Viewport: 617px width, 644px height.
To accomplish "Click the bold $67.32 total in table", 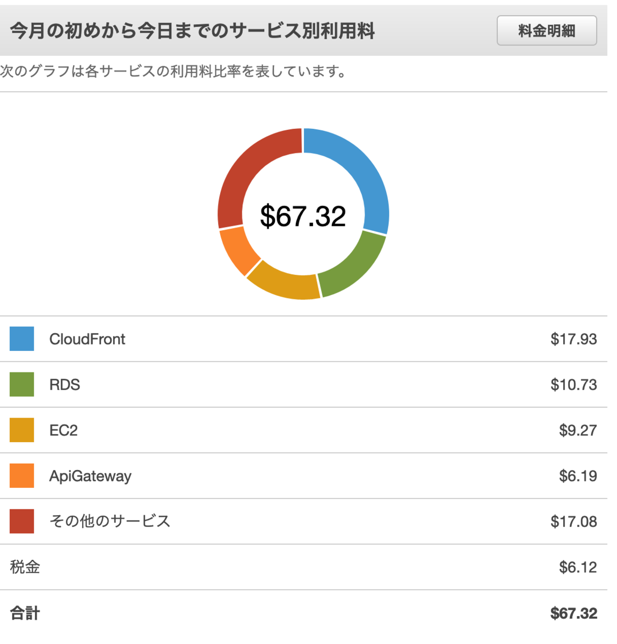I will tap(574, 613).
